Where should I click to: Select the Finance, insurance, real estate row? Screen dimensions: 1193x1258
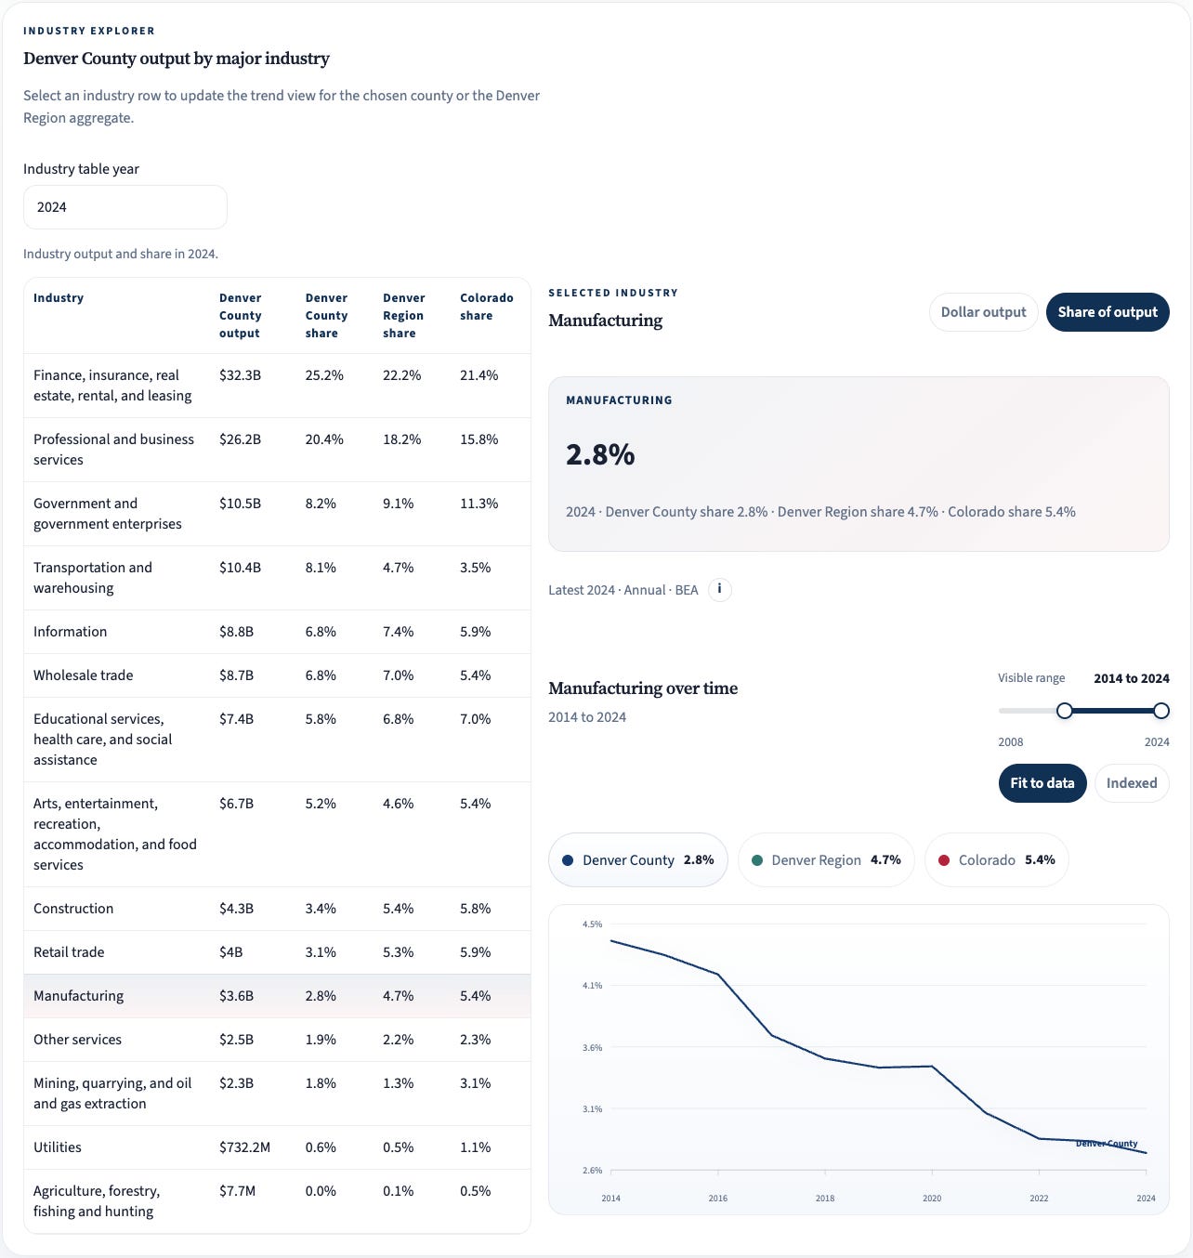(277, 386)
